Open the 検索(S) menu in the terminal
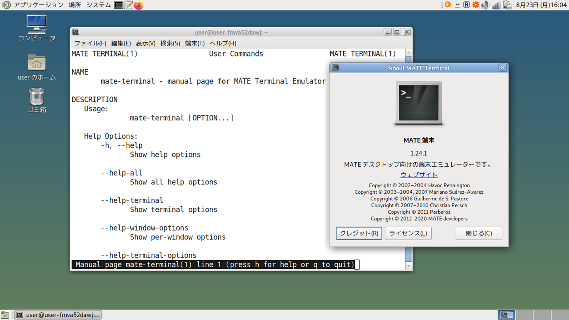The image size is (569, 320). click(170, 43)
